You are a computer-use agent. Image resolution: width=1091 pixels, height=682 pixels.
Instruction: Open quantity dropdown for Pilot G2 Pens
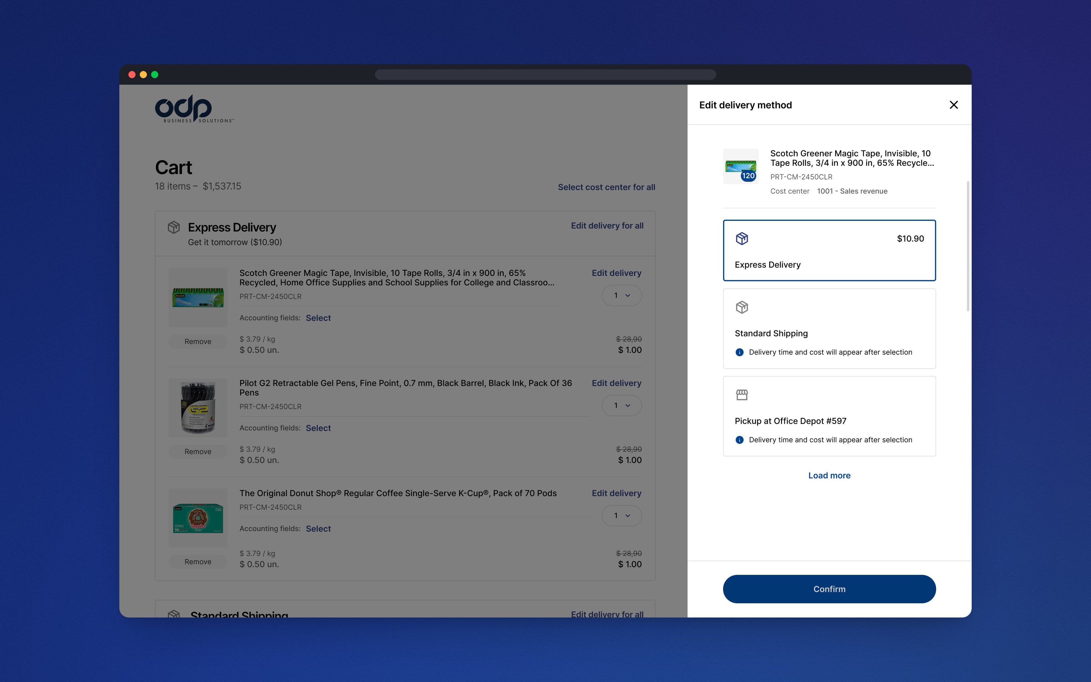point(621,406)
